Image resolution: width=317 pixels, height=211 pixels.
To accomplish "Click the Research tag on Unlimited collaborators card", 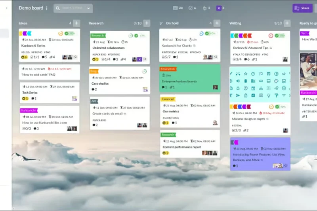I will tap(97, 36).
